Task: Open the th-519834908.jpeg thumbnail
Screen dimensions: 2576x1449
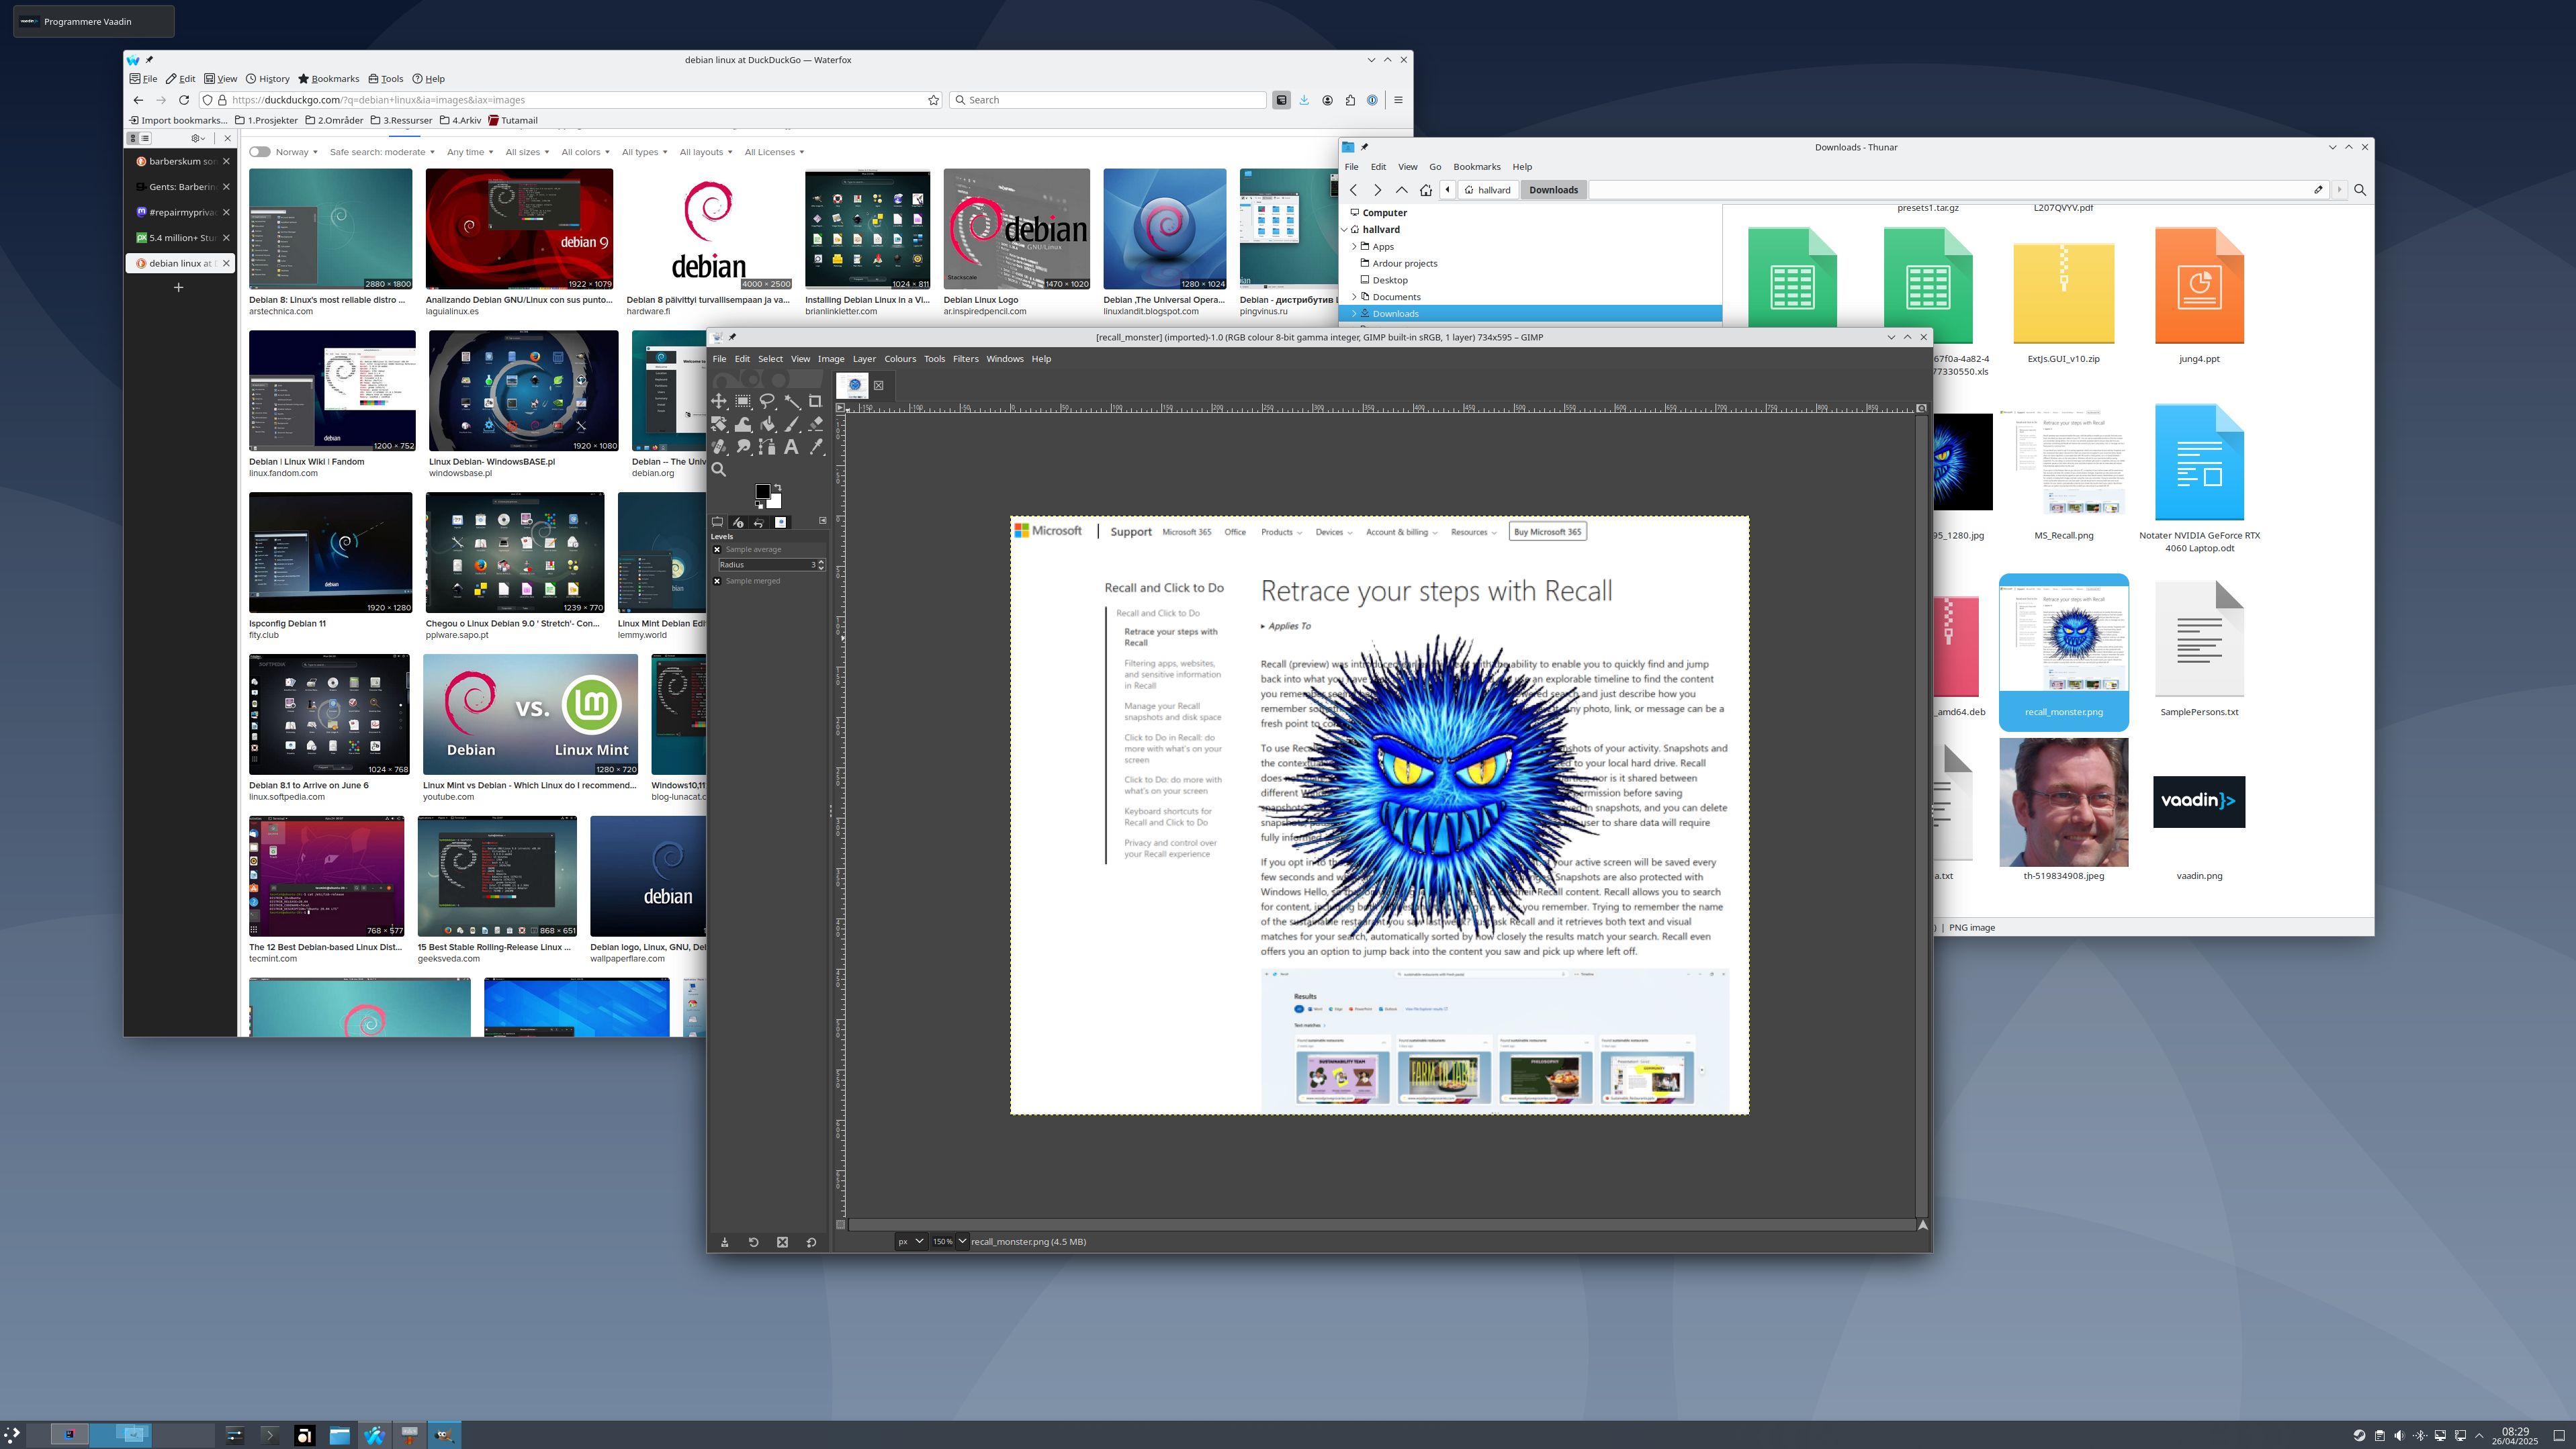Action: pyautogui.click(x=2063, y=802)
